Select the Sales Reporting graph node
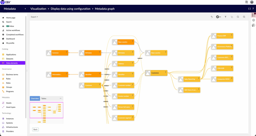Image resolution: width=256 pixels, height=136 pixels. pyautogui.click(x=189, y=79)
